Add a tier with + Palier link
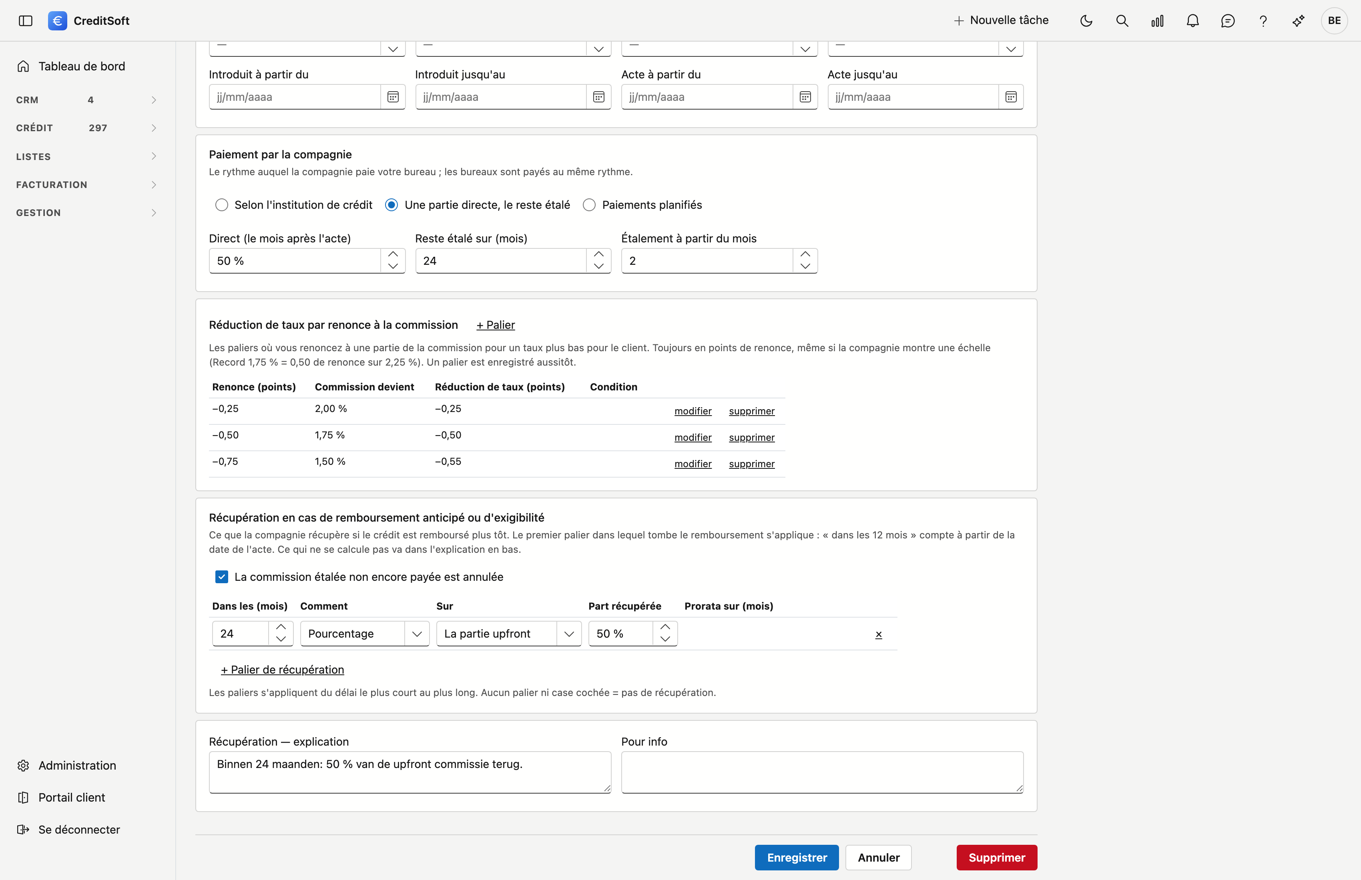The width and height of the screenshot is (1361, 880). click(x=496, y=324)
